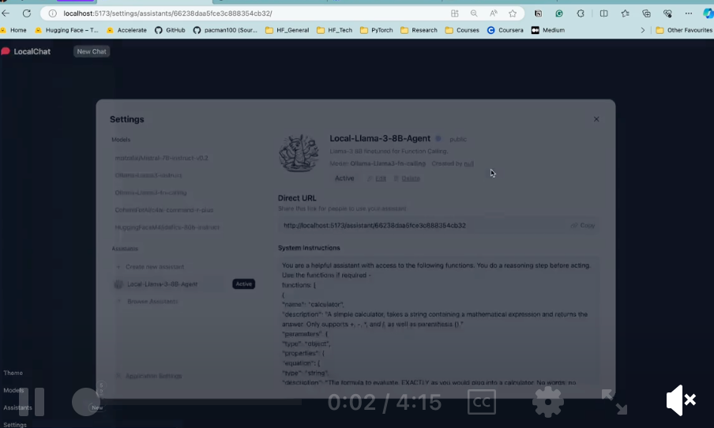Image resolution: width=714 pixels, height=428 pixels.
Task: Activate the read aloud icon
Action: [x=494, y=13]
